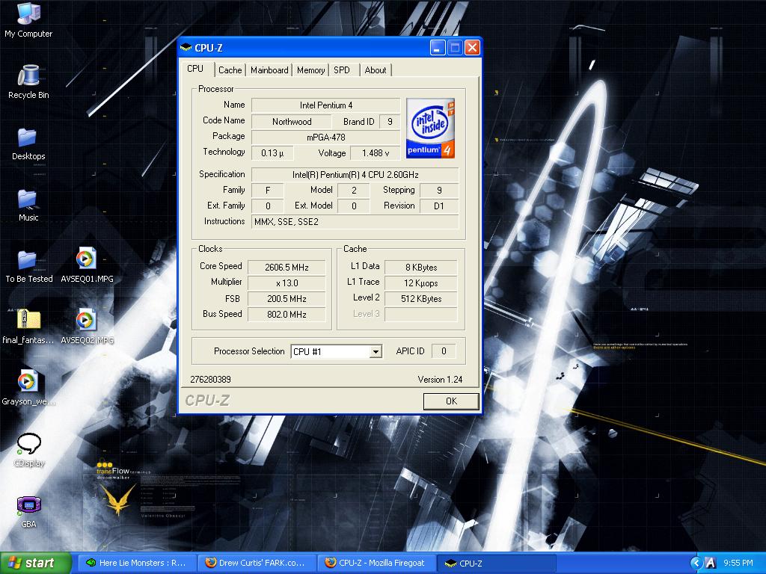Switch to Here Lie Monsters taskbar window

tap(137, 563)
